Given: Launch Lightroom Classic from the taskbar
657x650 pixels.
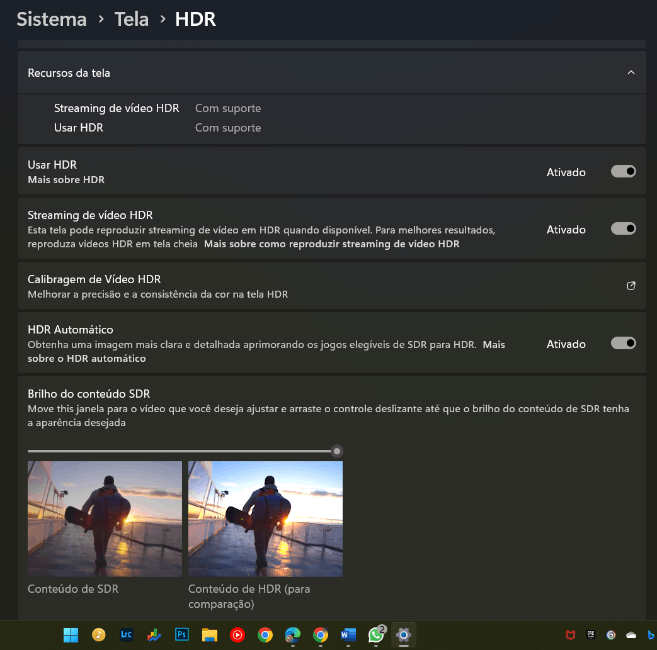Looking at the screenshot, I should (x=126, y=635).
